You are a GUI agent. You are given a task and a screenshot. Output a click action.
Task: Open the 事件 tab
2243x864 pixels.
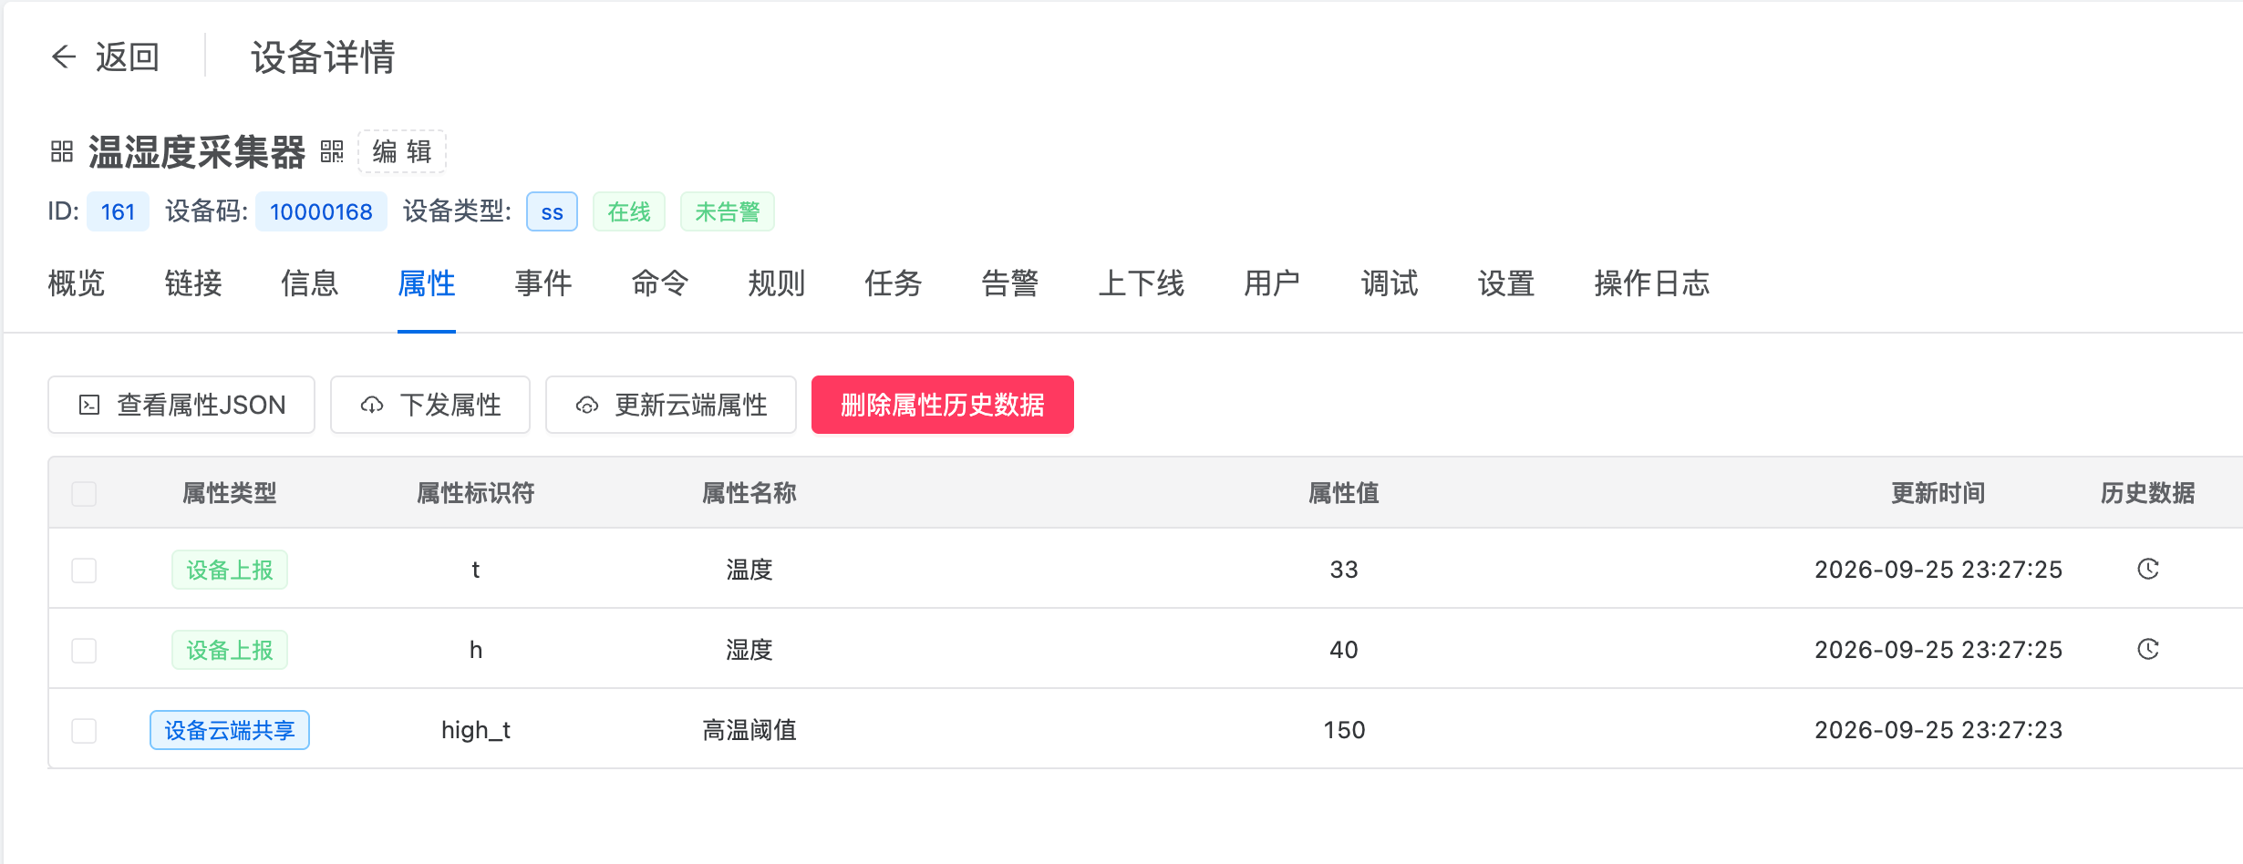pos(543,283)
